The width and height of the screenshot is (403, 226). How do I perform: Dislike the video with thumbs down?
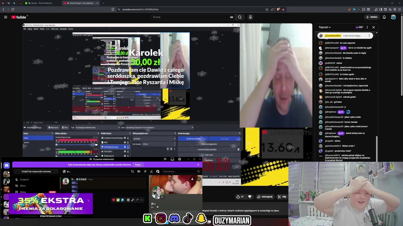(250, 197)
